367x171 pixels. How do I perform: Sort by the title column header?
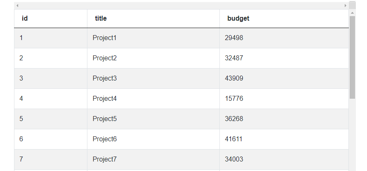point(101,19)
